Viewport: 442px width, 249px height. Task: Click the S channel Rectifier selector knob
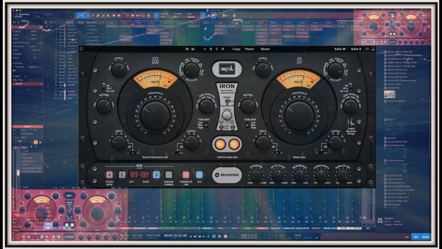(335, 70)
